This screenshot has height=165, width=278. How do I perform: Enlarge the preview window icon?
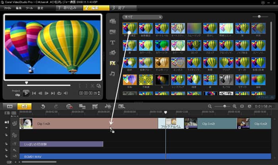point(99,86)
